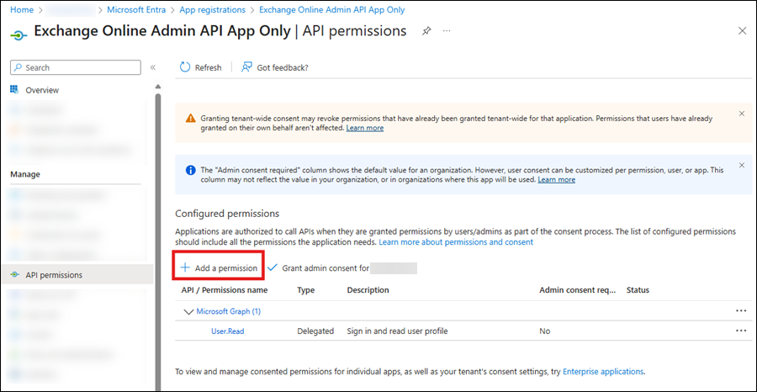Open Got feedback? option
The width and height of the screenshot is (757, 392).
tap(275, 67)
